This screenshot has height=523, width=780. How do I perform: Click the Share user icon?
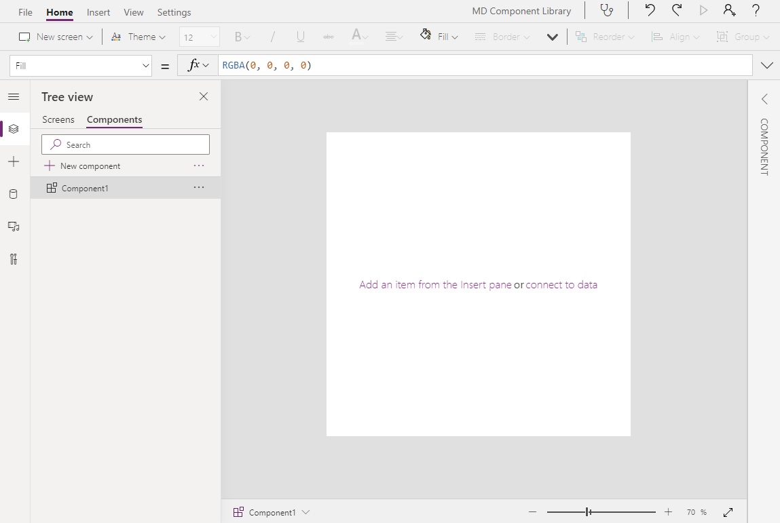[x=730, y=11]
